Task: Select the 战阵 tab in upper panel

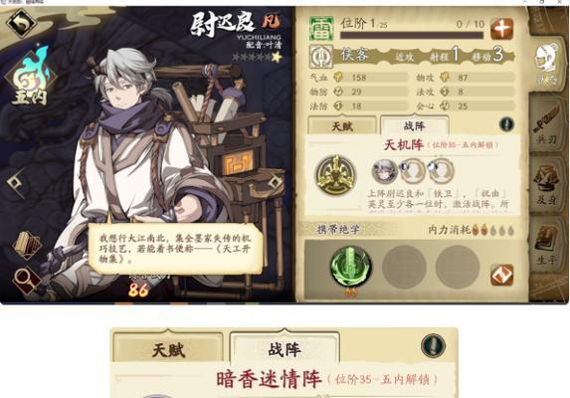Action: tap(415, 125)
